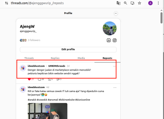Click the #cowokit hashtag
The image size is (164, 119).
[42, 100]
